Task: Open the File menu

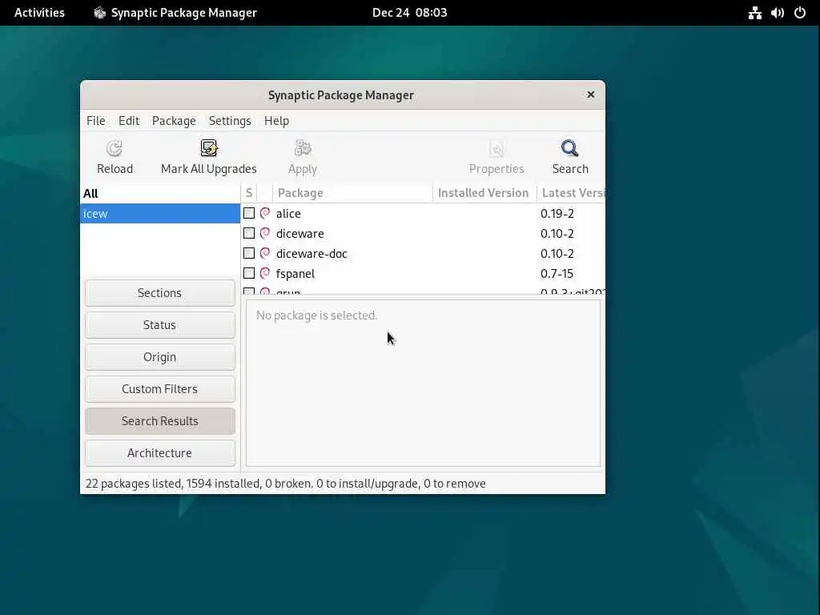Action: point(96,121)
